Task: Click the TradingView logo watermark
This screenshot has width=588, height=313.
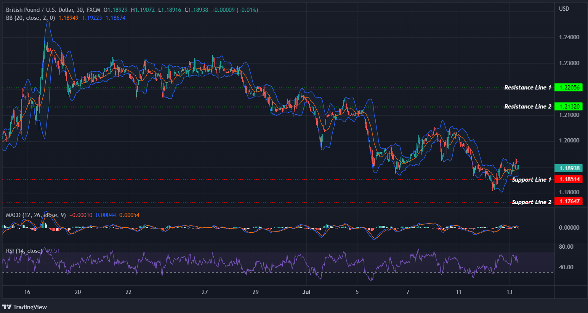Action: coord(25,307)
